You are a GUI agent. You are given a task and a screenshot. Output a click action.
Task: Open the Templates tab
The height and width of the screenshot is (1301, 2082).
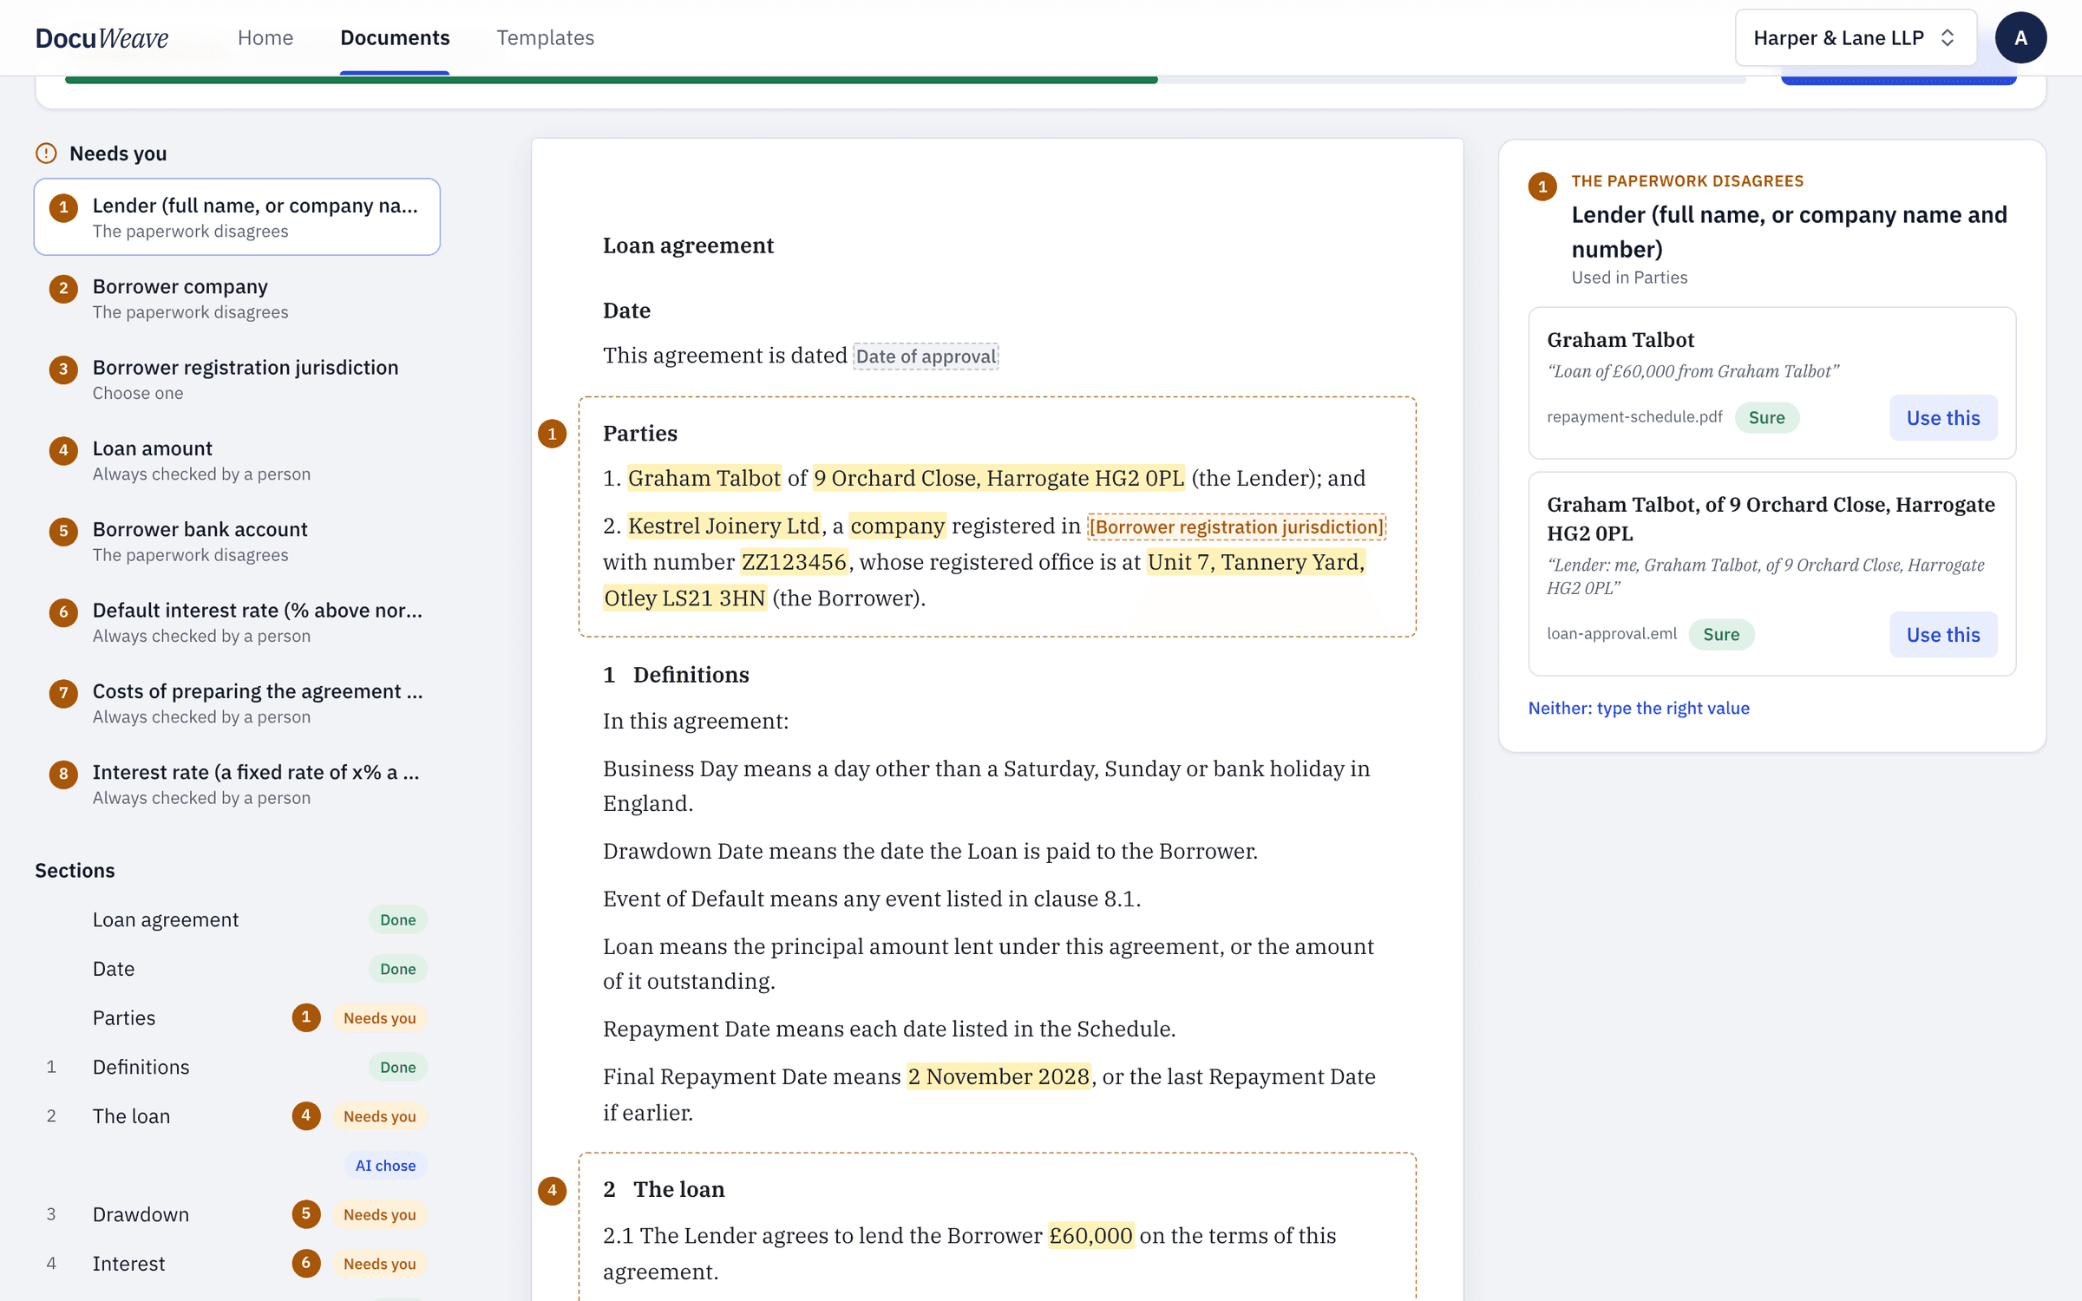pyautogui.click(x=545, y=37)
